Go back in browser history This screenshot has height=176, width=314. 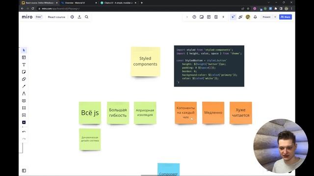[22, 9]
